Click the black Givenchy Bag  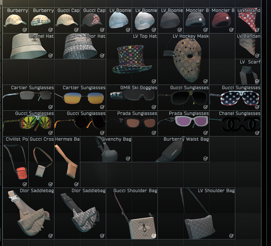point(106,149)
